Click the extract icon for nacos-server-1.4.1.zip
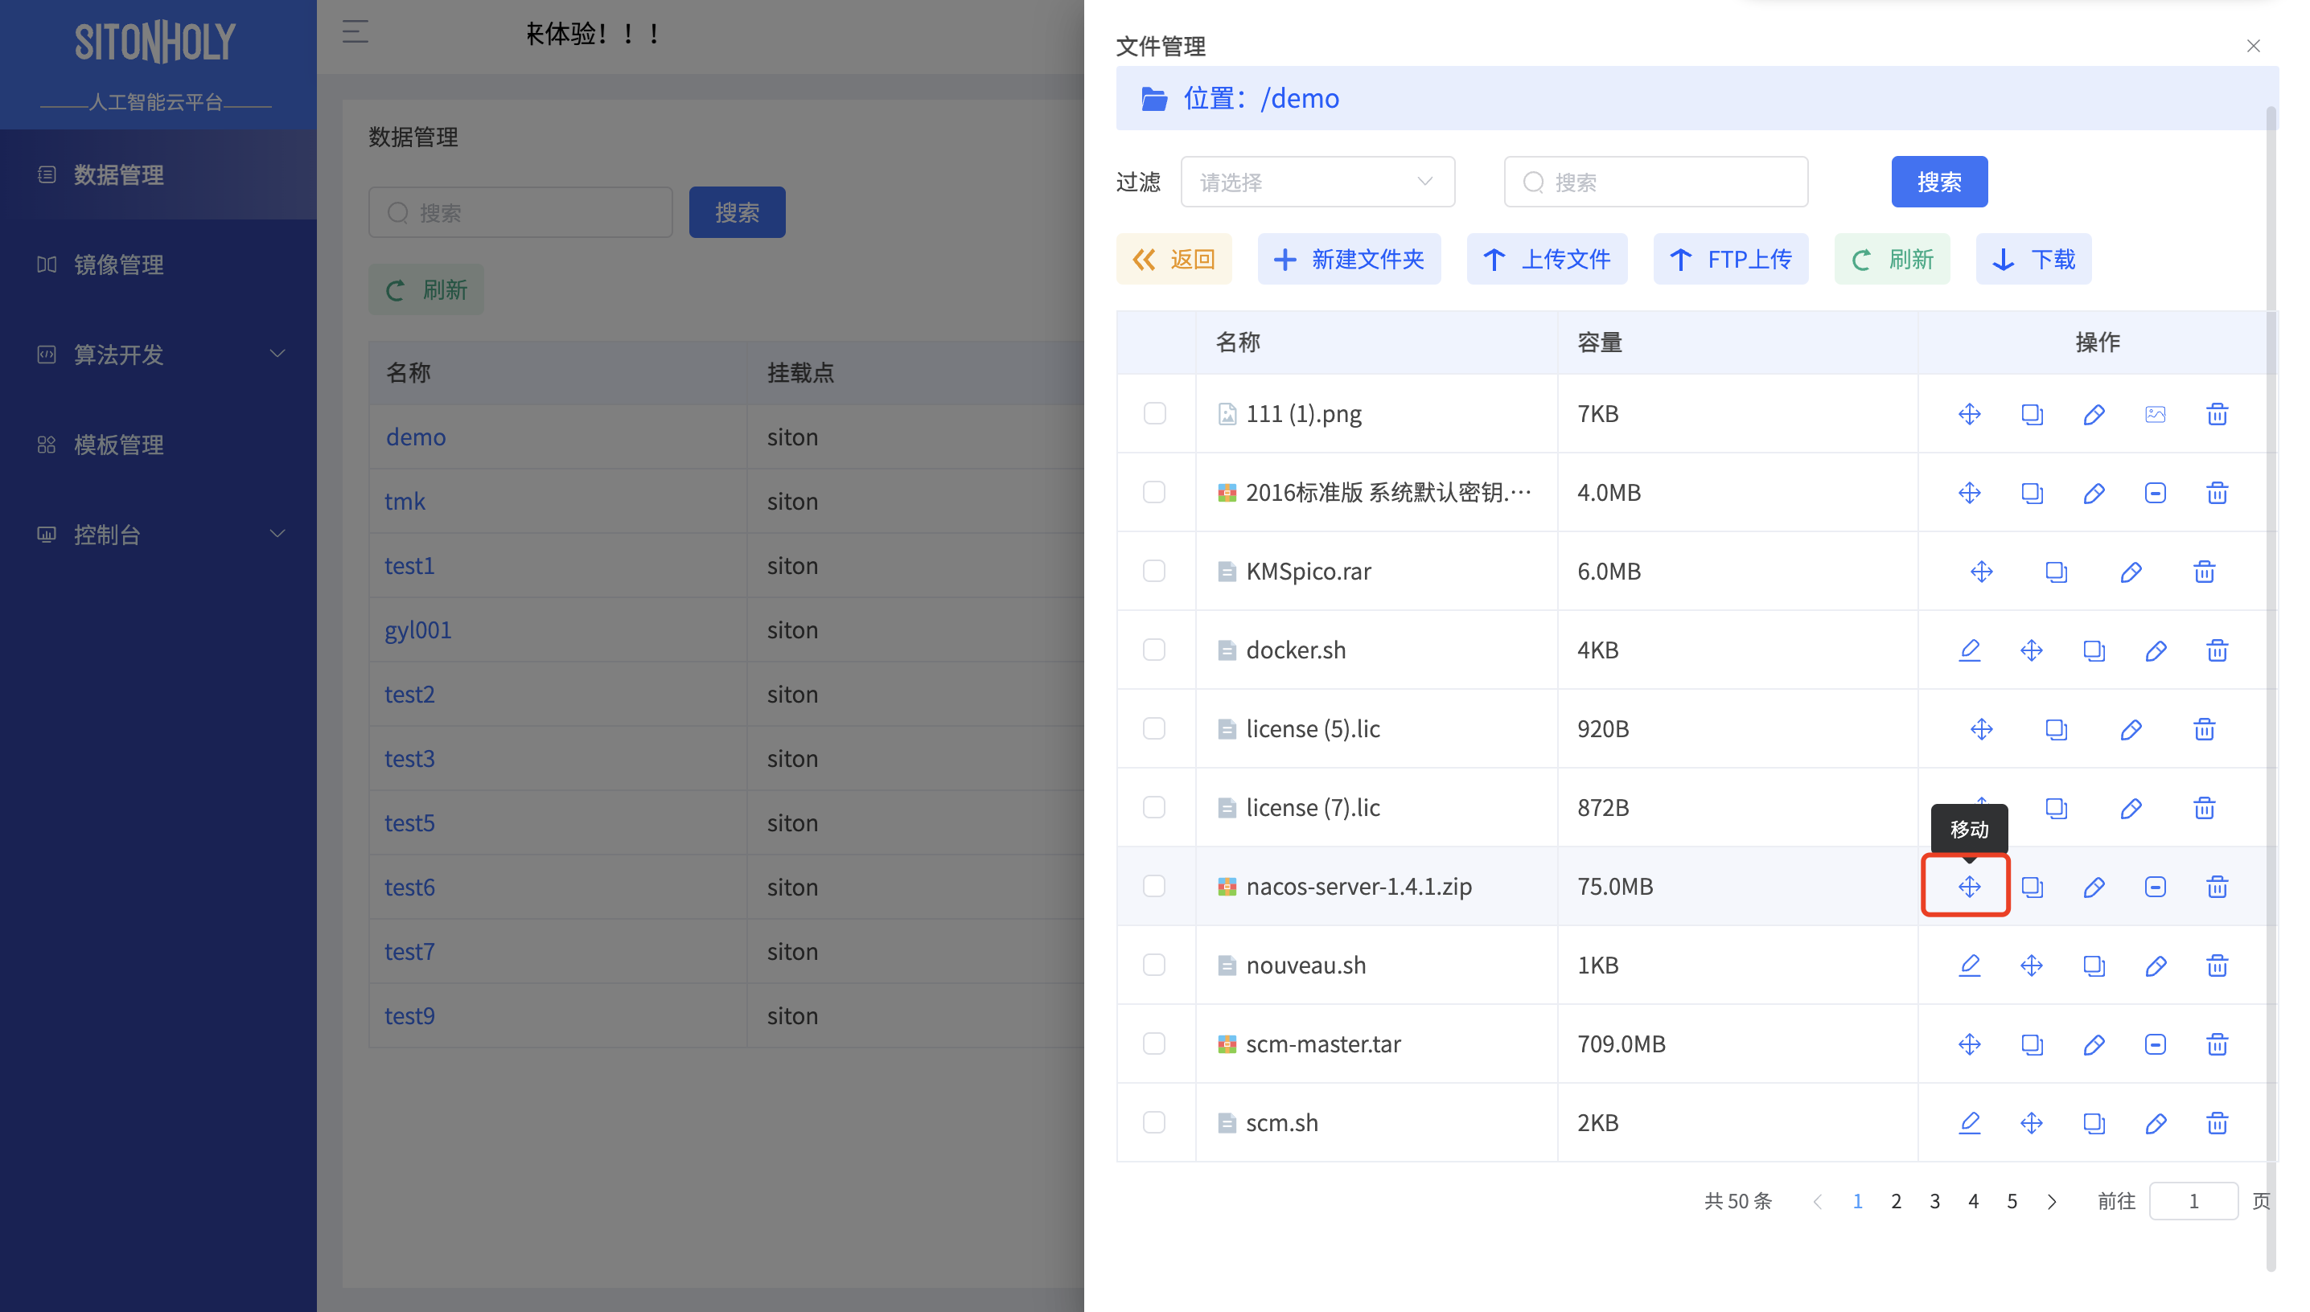 point(2155,887)
